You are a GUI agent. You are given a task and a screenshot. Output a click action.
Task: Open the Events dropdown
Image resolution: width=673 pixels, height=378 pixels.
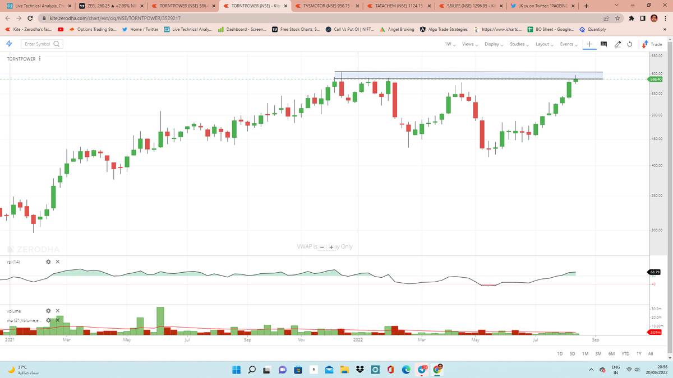coord(568,44)
